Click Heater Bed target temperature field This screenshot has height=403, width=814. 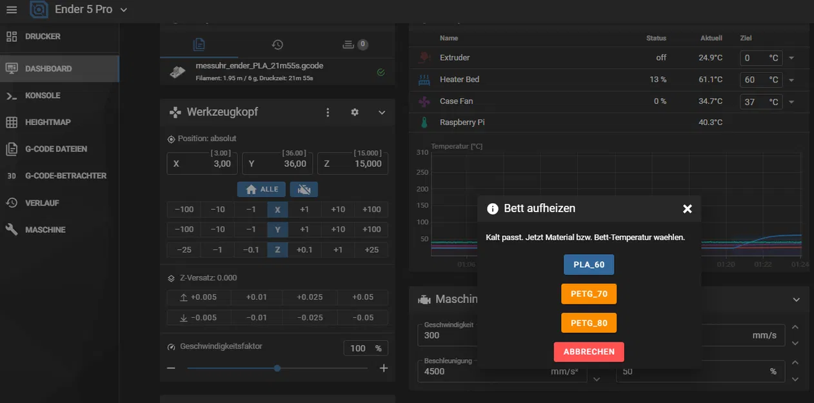coord(761,80)
